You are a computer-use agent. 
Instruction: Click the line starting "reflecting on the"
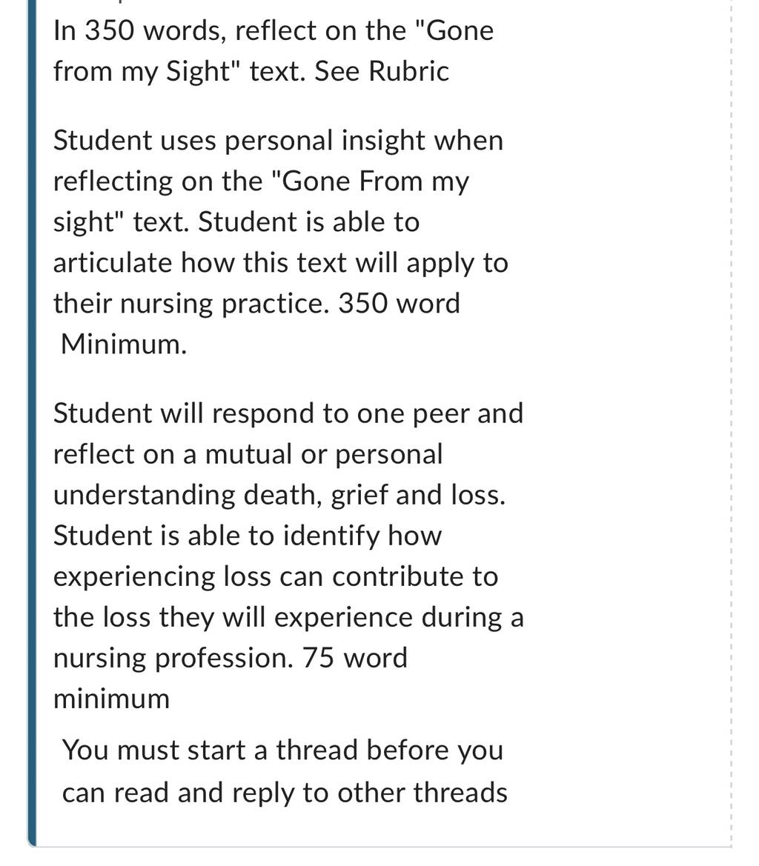point(261,181)
